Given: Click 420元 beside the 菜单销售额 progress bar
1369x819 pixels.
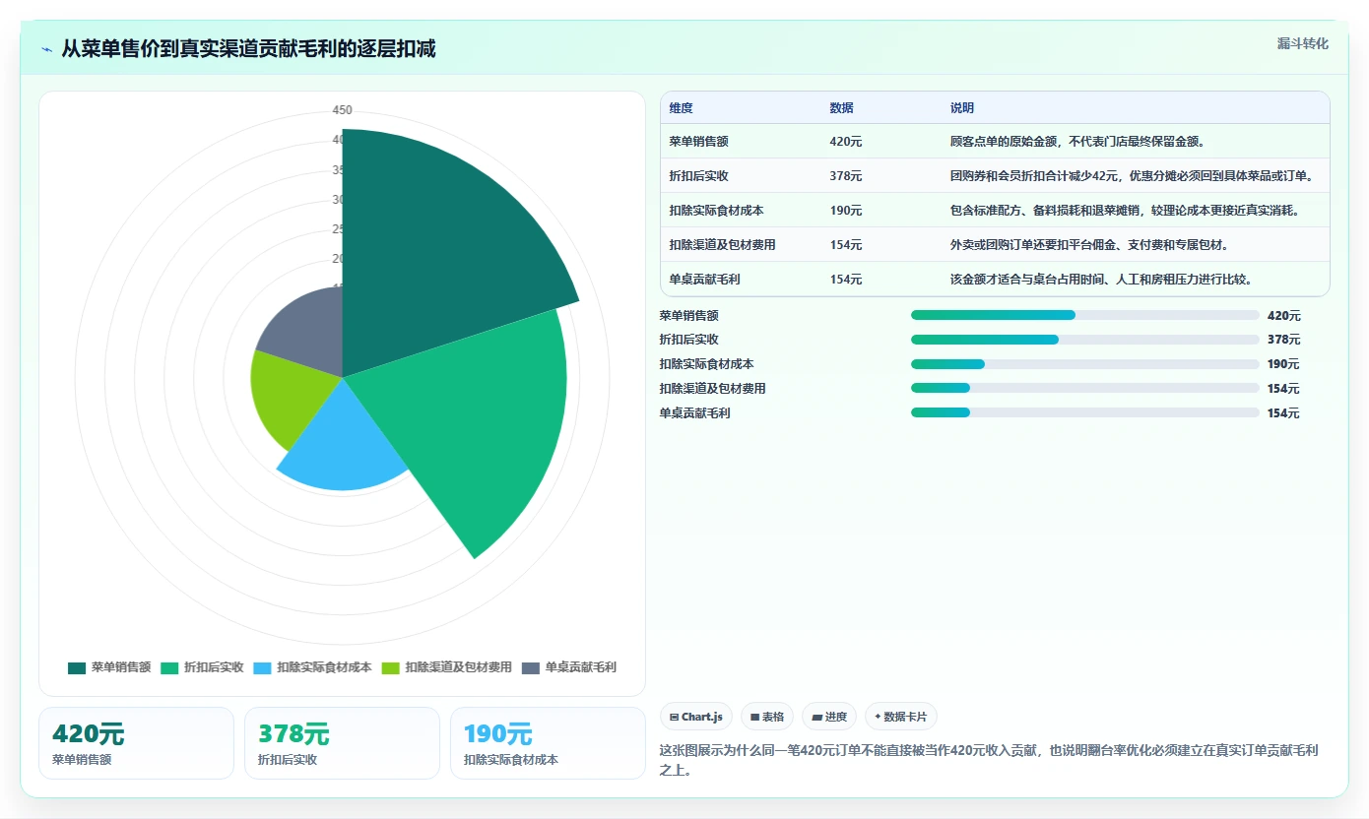Looking at the screenshot, I should [x=1283, y=316].
